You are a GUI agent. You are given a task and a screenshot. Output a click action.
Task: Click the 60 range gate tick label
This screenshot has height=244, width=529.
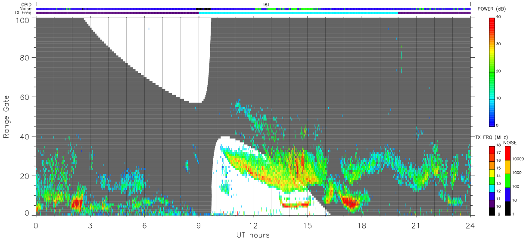25,97
